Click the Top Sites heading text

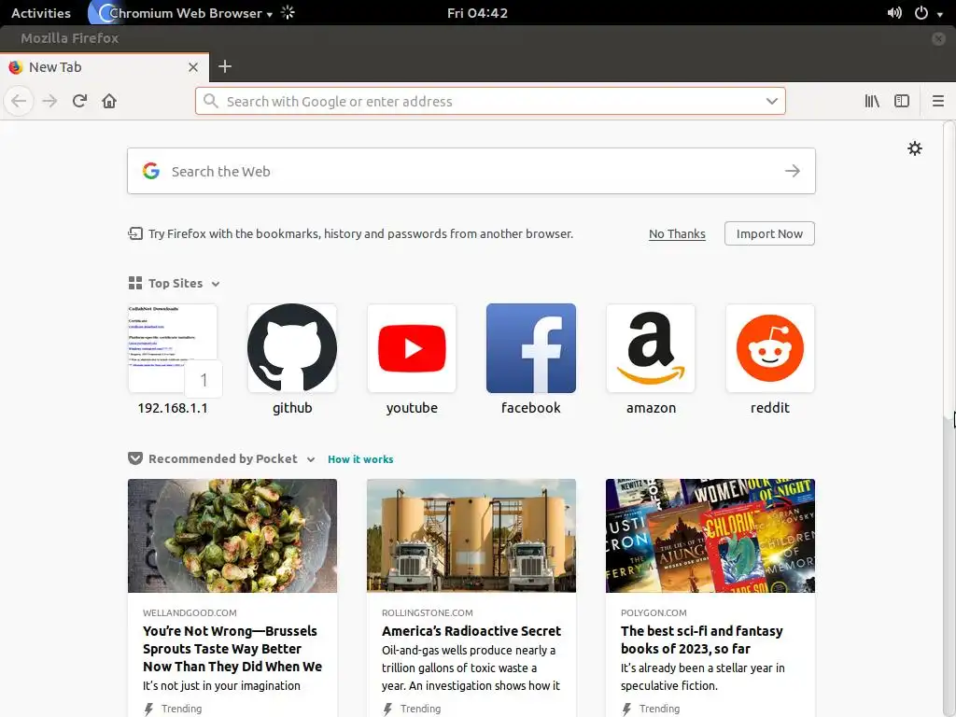click(176, 283)
